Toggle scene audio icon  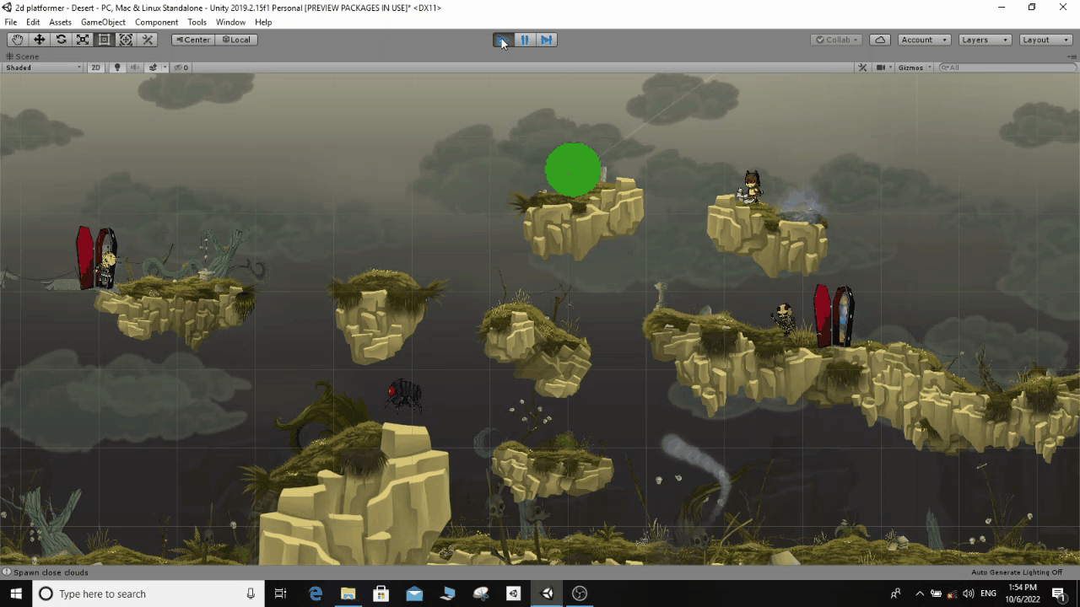pyautogui.click(x=133, y=67)
